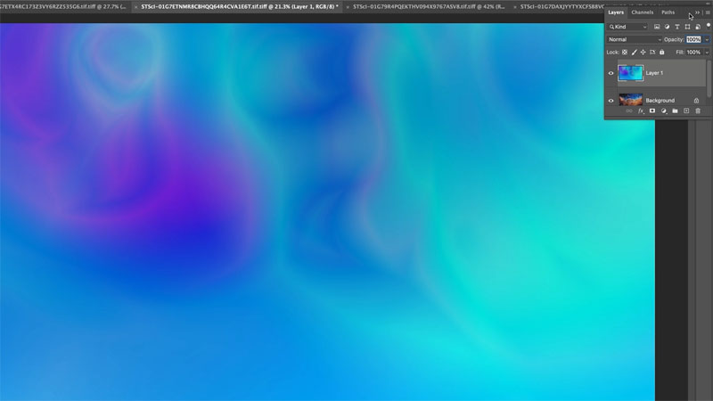713x401 pixels.
Task: Open the Layers panel menu
Action: click(708, 12)
